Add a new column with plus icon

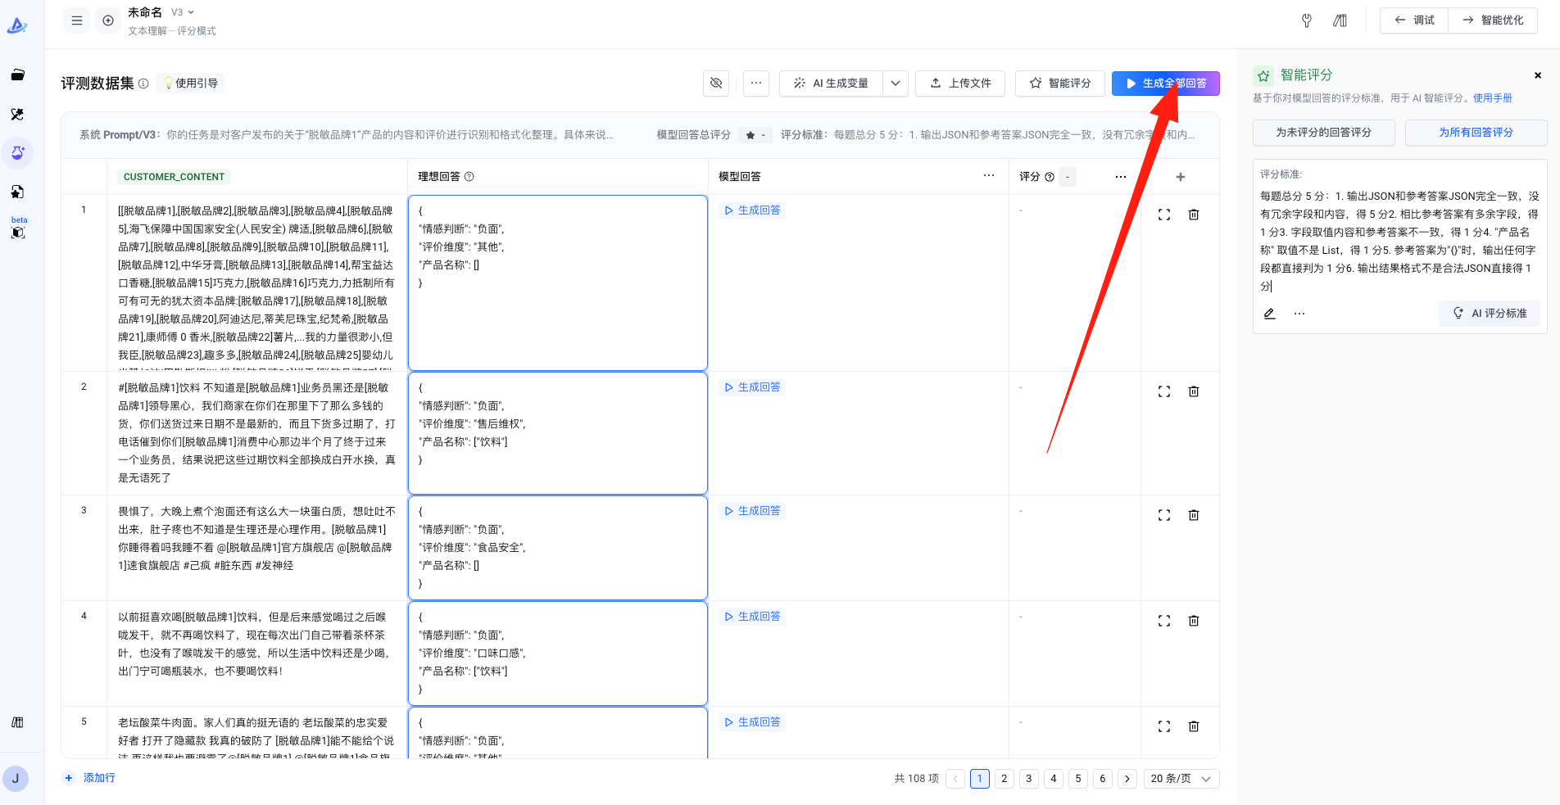point(1181,177)
